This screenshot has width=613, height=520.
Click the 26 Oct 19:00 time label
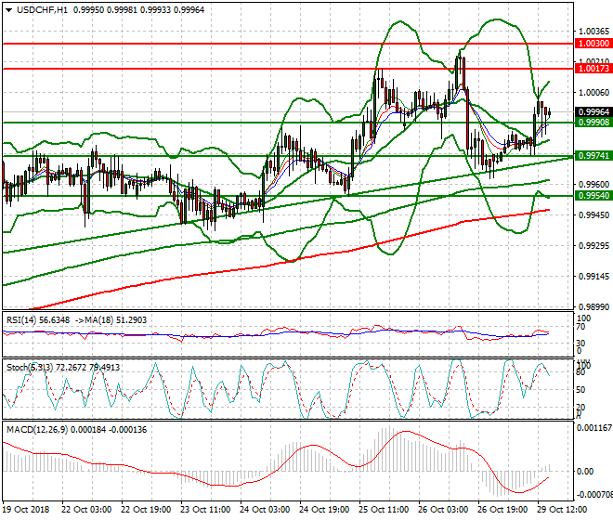[x=502, y=510]
